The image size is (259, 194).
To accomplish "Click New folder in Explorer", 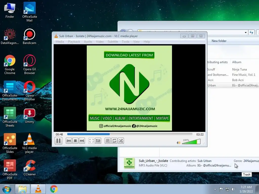I will pos(219,41).
